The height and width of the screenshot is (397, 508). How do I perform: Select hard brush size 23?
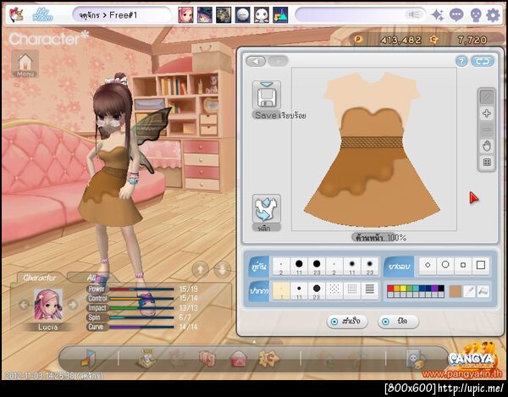(317, 266)
